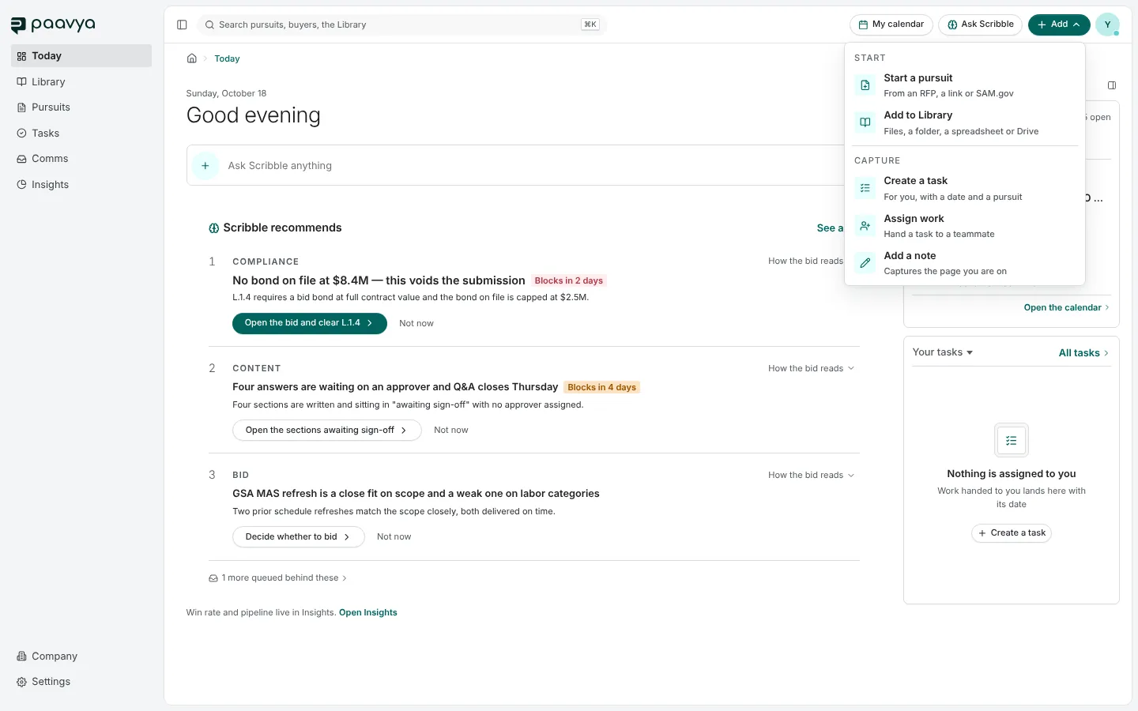Click Open the bid and clear L.1.4
This screenshot has width=1138, height=711.
click(x=310, y=323)
